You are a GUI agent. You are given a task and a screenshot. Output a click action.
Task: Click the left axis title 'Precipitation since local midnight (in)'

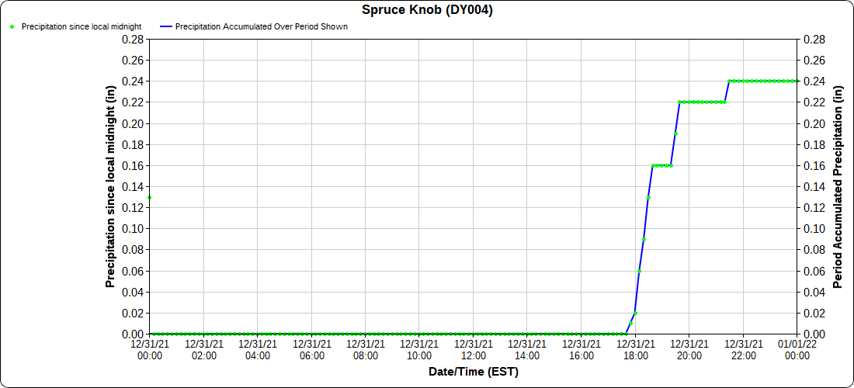click(x=110, y=186)
